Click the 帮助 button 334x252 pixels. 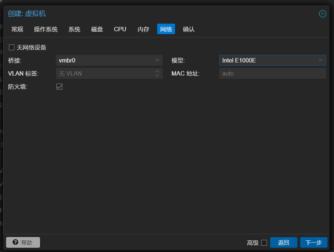pyautogui.click(x=23, y=243)
